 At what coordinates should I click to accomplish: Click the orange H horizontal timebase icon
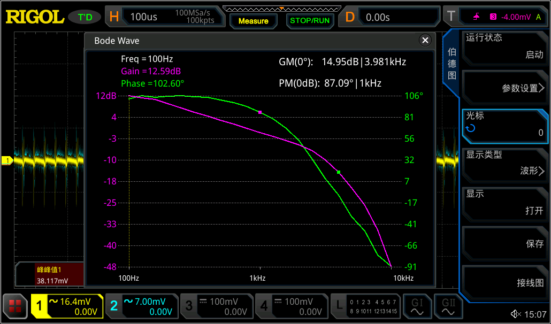point(114,17)
